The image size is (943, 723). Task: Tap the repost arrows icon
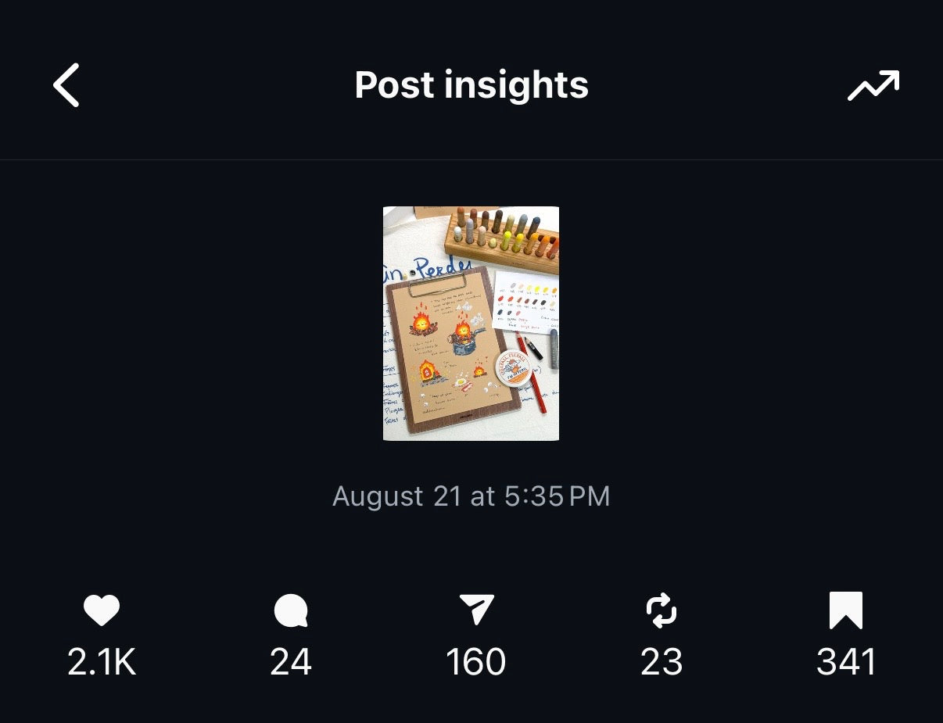click(x=662, y=610)
